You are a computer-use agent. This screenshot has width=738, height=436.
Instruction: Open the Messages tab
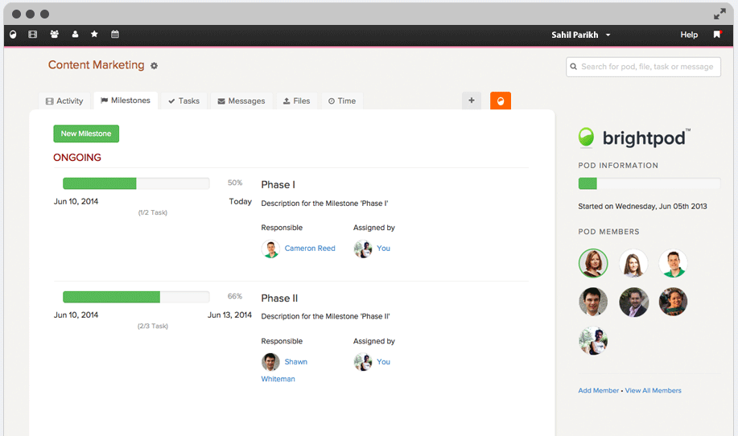click(241, 101)
